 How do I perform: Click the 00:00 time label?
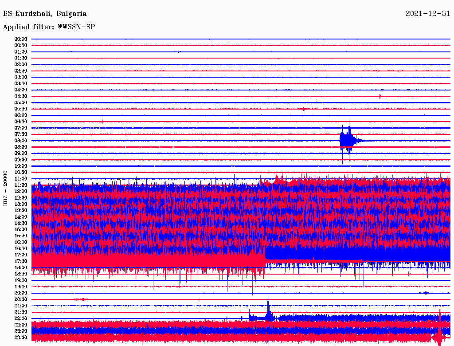(x=21, y=39)
